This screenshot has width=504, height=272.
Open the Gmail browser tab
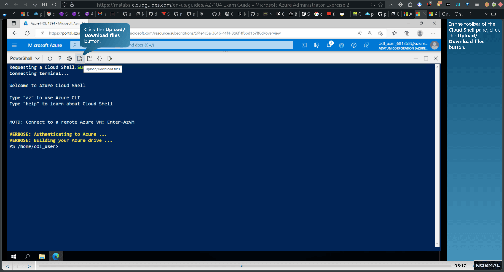point(102,14)
